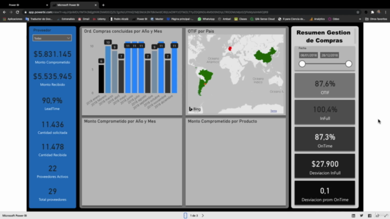Switch to the first Power BI tab

click(x=25, y=5)
